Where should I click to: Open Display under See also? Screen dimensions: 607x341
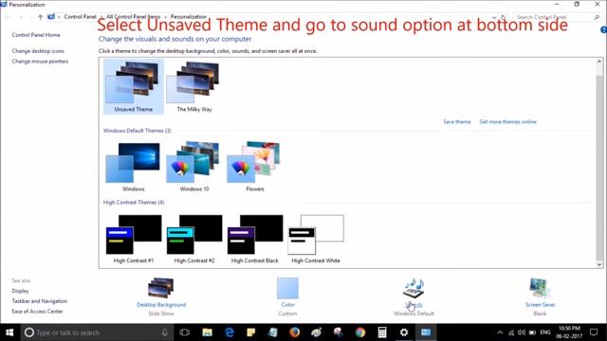click(20, 291)
